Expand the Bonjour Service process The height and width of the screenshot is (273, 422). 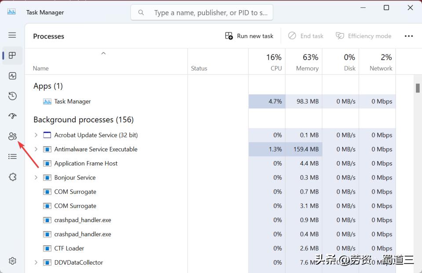click(36, 177)
